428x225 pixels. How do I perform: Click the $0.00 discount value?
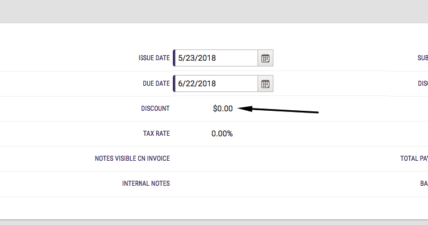(x=223, y=109)
